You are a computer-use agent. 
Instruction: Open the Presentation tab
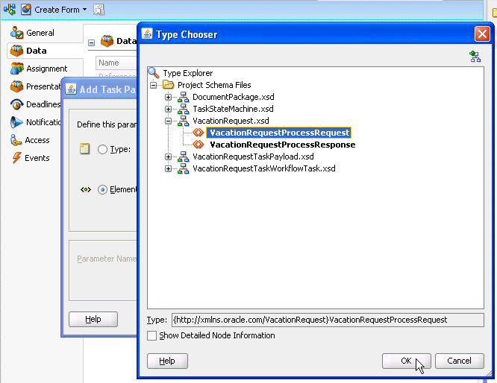coord(35,86)
